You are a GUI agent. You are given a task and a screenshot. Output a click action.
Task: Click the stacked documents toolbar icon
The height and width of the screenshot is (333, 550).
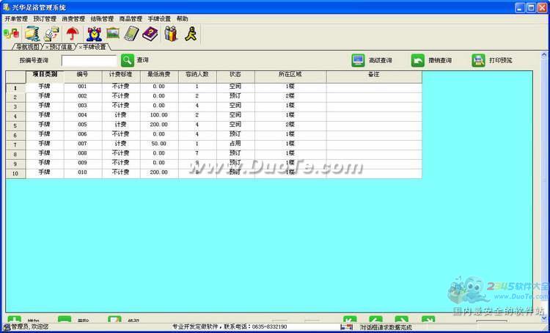pyautogui.click(x=51, y=34)
